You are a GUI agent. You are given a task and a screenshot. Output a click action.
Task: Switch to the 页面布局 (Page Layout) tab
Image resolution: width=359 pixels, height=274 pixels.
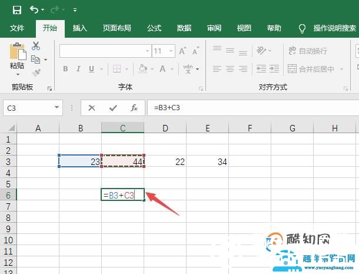pyautogui.click(x=117, y=28)
